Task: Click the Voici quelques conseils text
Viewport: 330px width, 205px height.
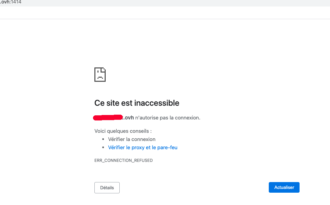Action: (x=123, y=131)
